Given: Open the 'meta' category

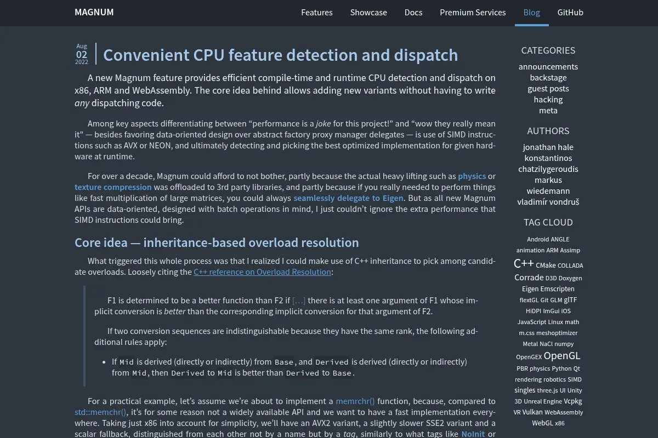Looking at the screenshot, I should point(548,111).
